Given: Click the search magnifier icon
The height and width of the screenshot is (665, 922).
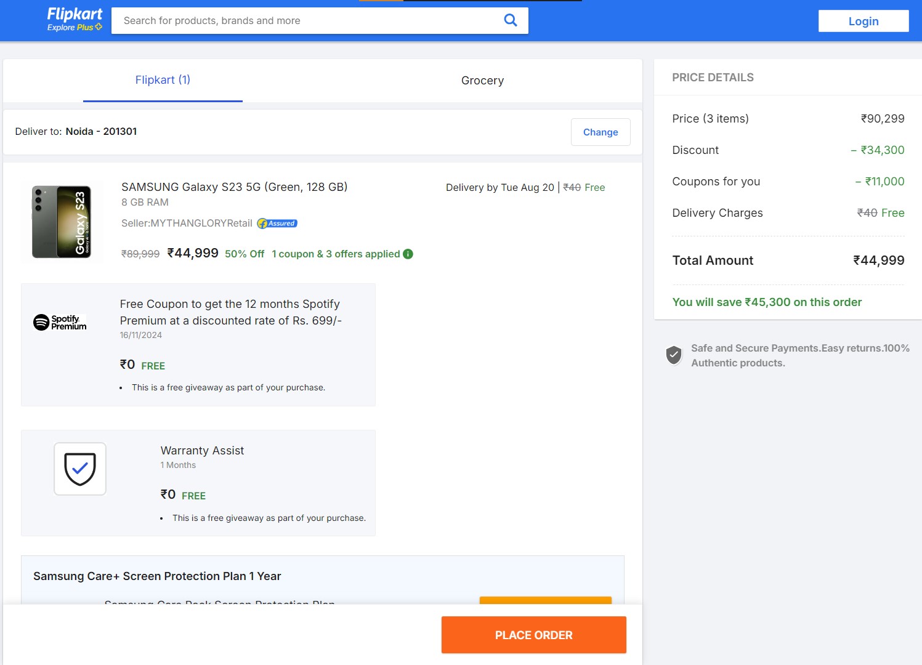Looking at the screenshot, I should click(510, 20).
